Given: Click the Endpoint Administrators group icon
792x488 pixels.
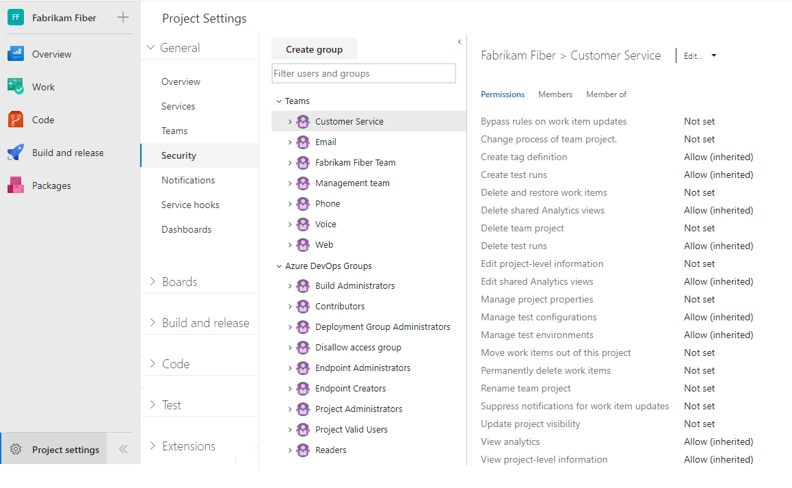Looking at the screenshot, I should click(303, 368).
